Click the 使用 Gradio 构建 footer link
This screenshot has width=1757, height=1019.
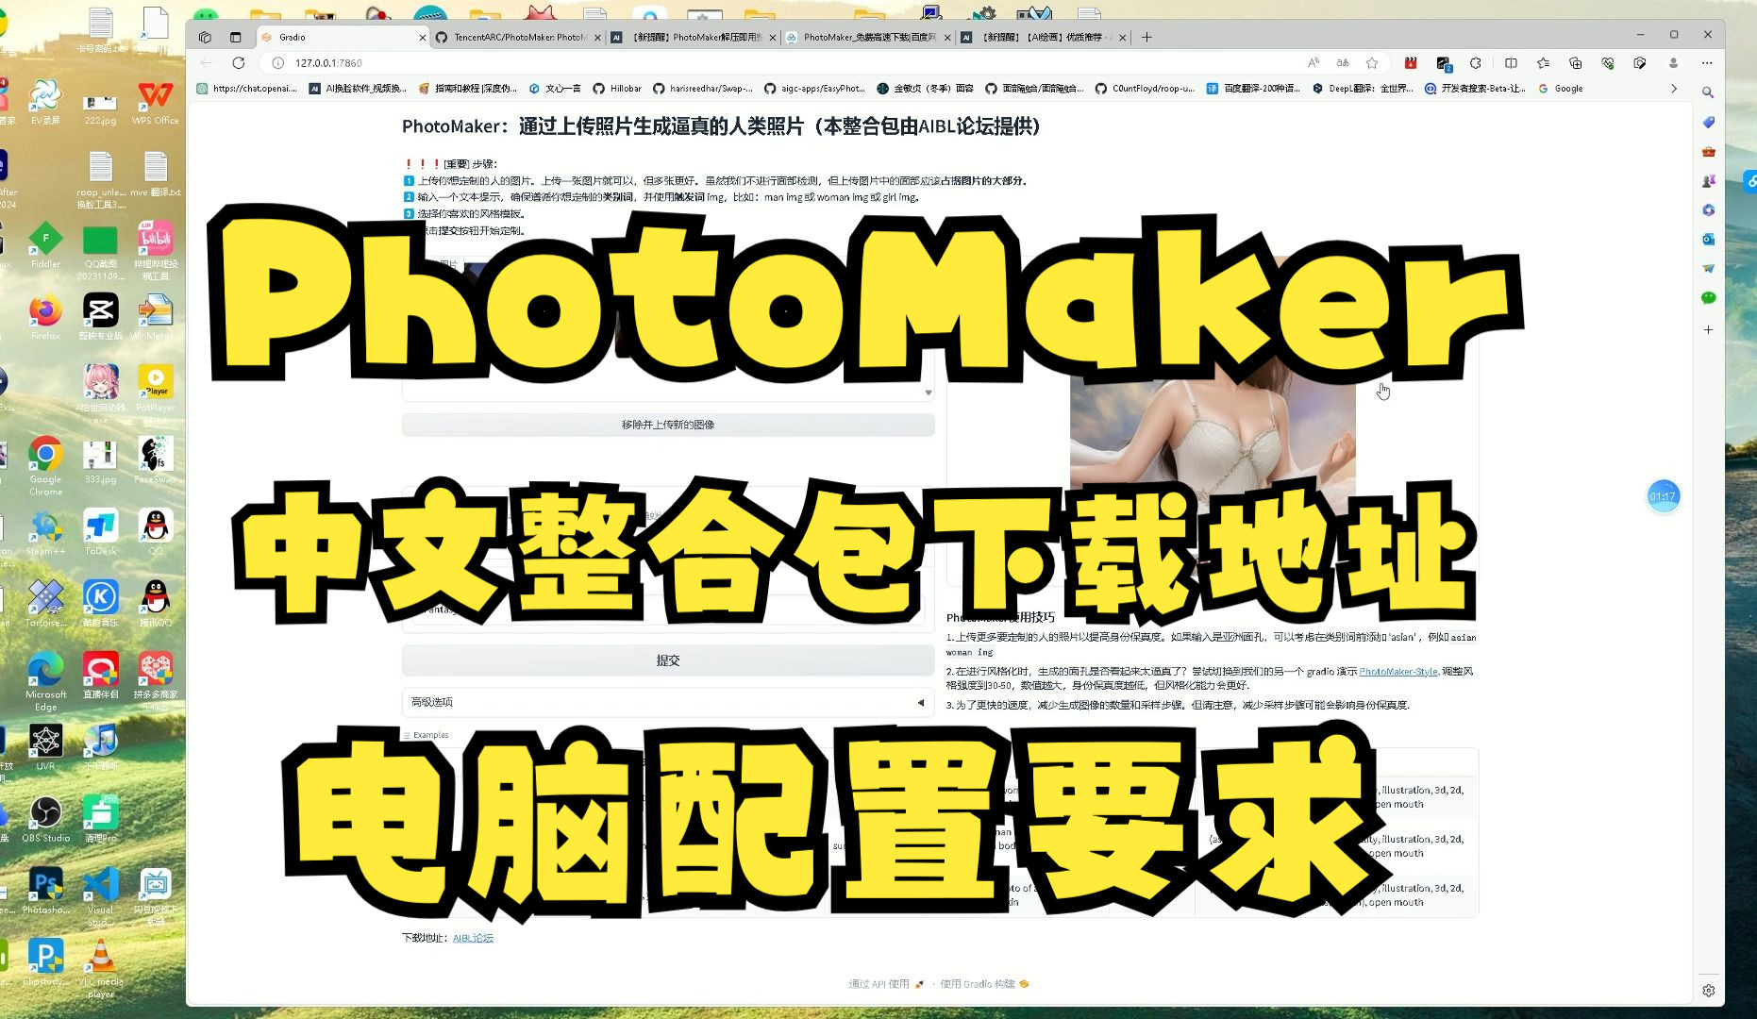tap(984, 984)
